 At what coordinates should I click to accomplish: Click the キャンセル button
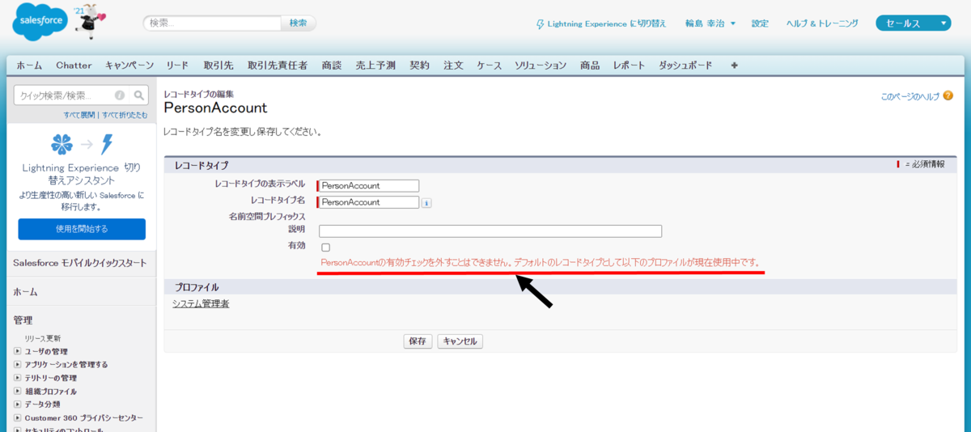460,341
